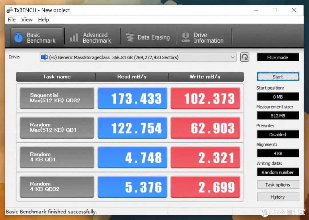Switch to the Drive Information tab
This screenshot has height=220, width=309.
[x=204, y=37]
